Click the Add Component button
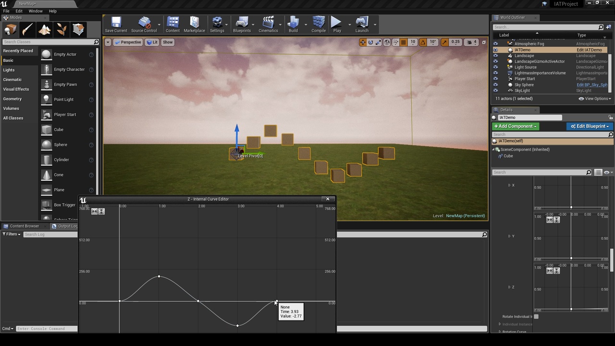This screenshot has width=615, height=346. (516, 126)
